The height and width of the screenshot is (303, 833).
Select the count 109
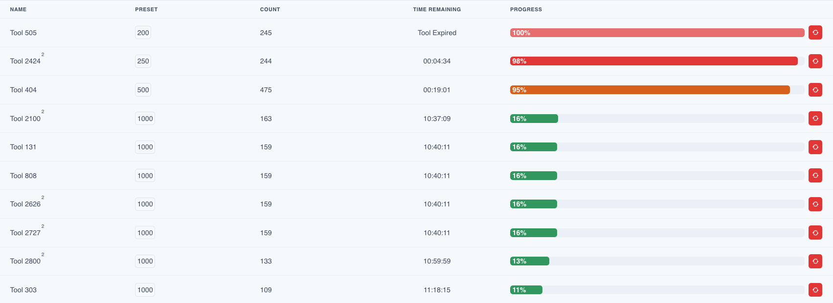point(266,290)
